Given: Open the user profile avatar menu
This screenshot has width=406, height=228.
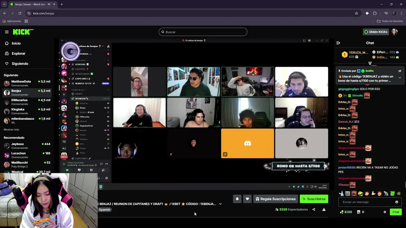Looking at the screenshot, I should click(x=394, y=32).
